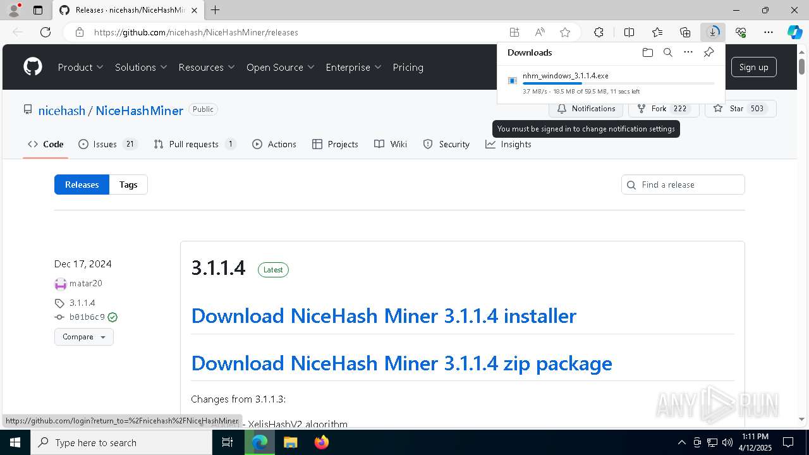
Task: Go to the Actions tab
Action: tap(274, 144)
